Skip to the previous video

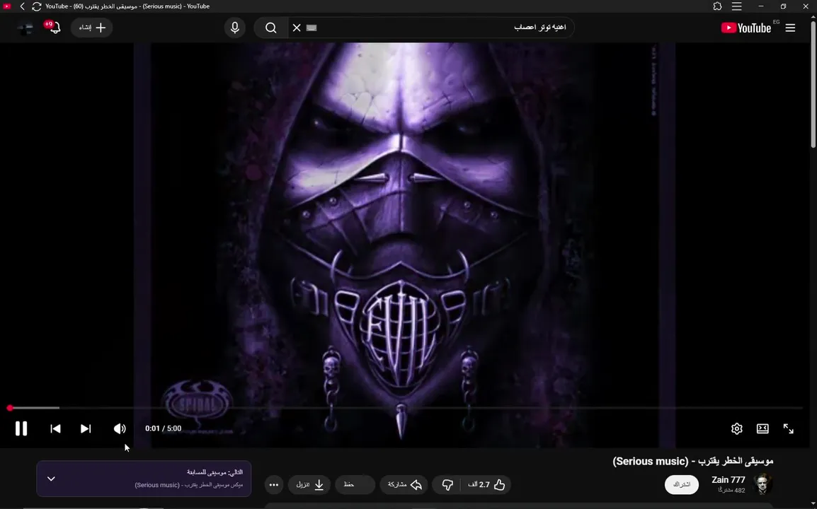[x=55, y=428]
